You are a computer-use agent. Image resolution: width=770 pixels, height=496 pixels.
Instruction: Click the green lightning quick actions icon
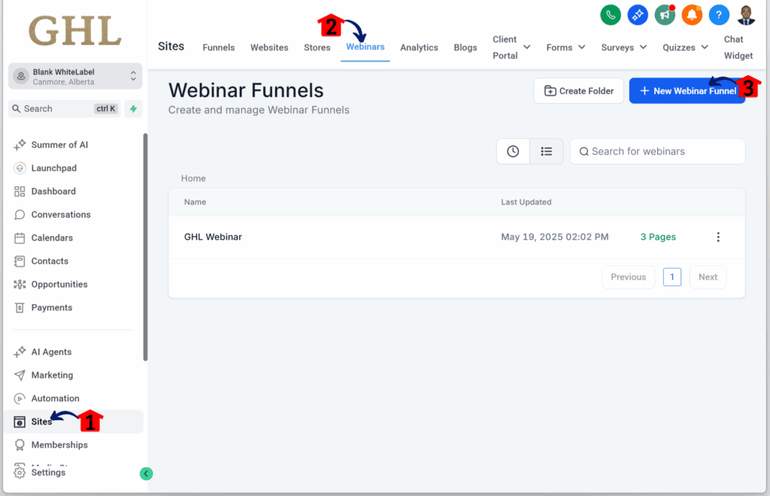(x=133, y=108)
